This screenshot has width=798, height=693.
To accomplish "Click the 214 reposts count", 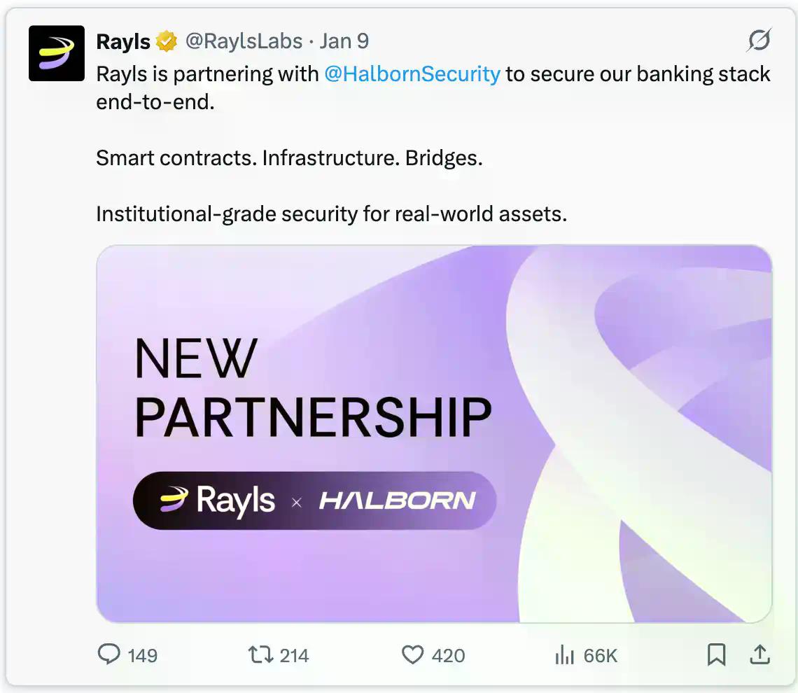I will (294, 655).
